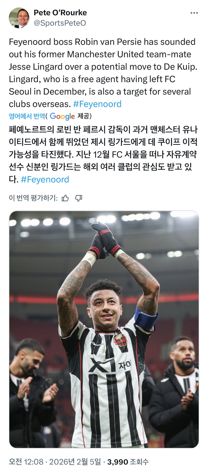This screenshot has width=208, height=471.
Task: Click the '오전 12:08' post time
Action: [26, 462]
